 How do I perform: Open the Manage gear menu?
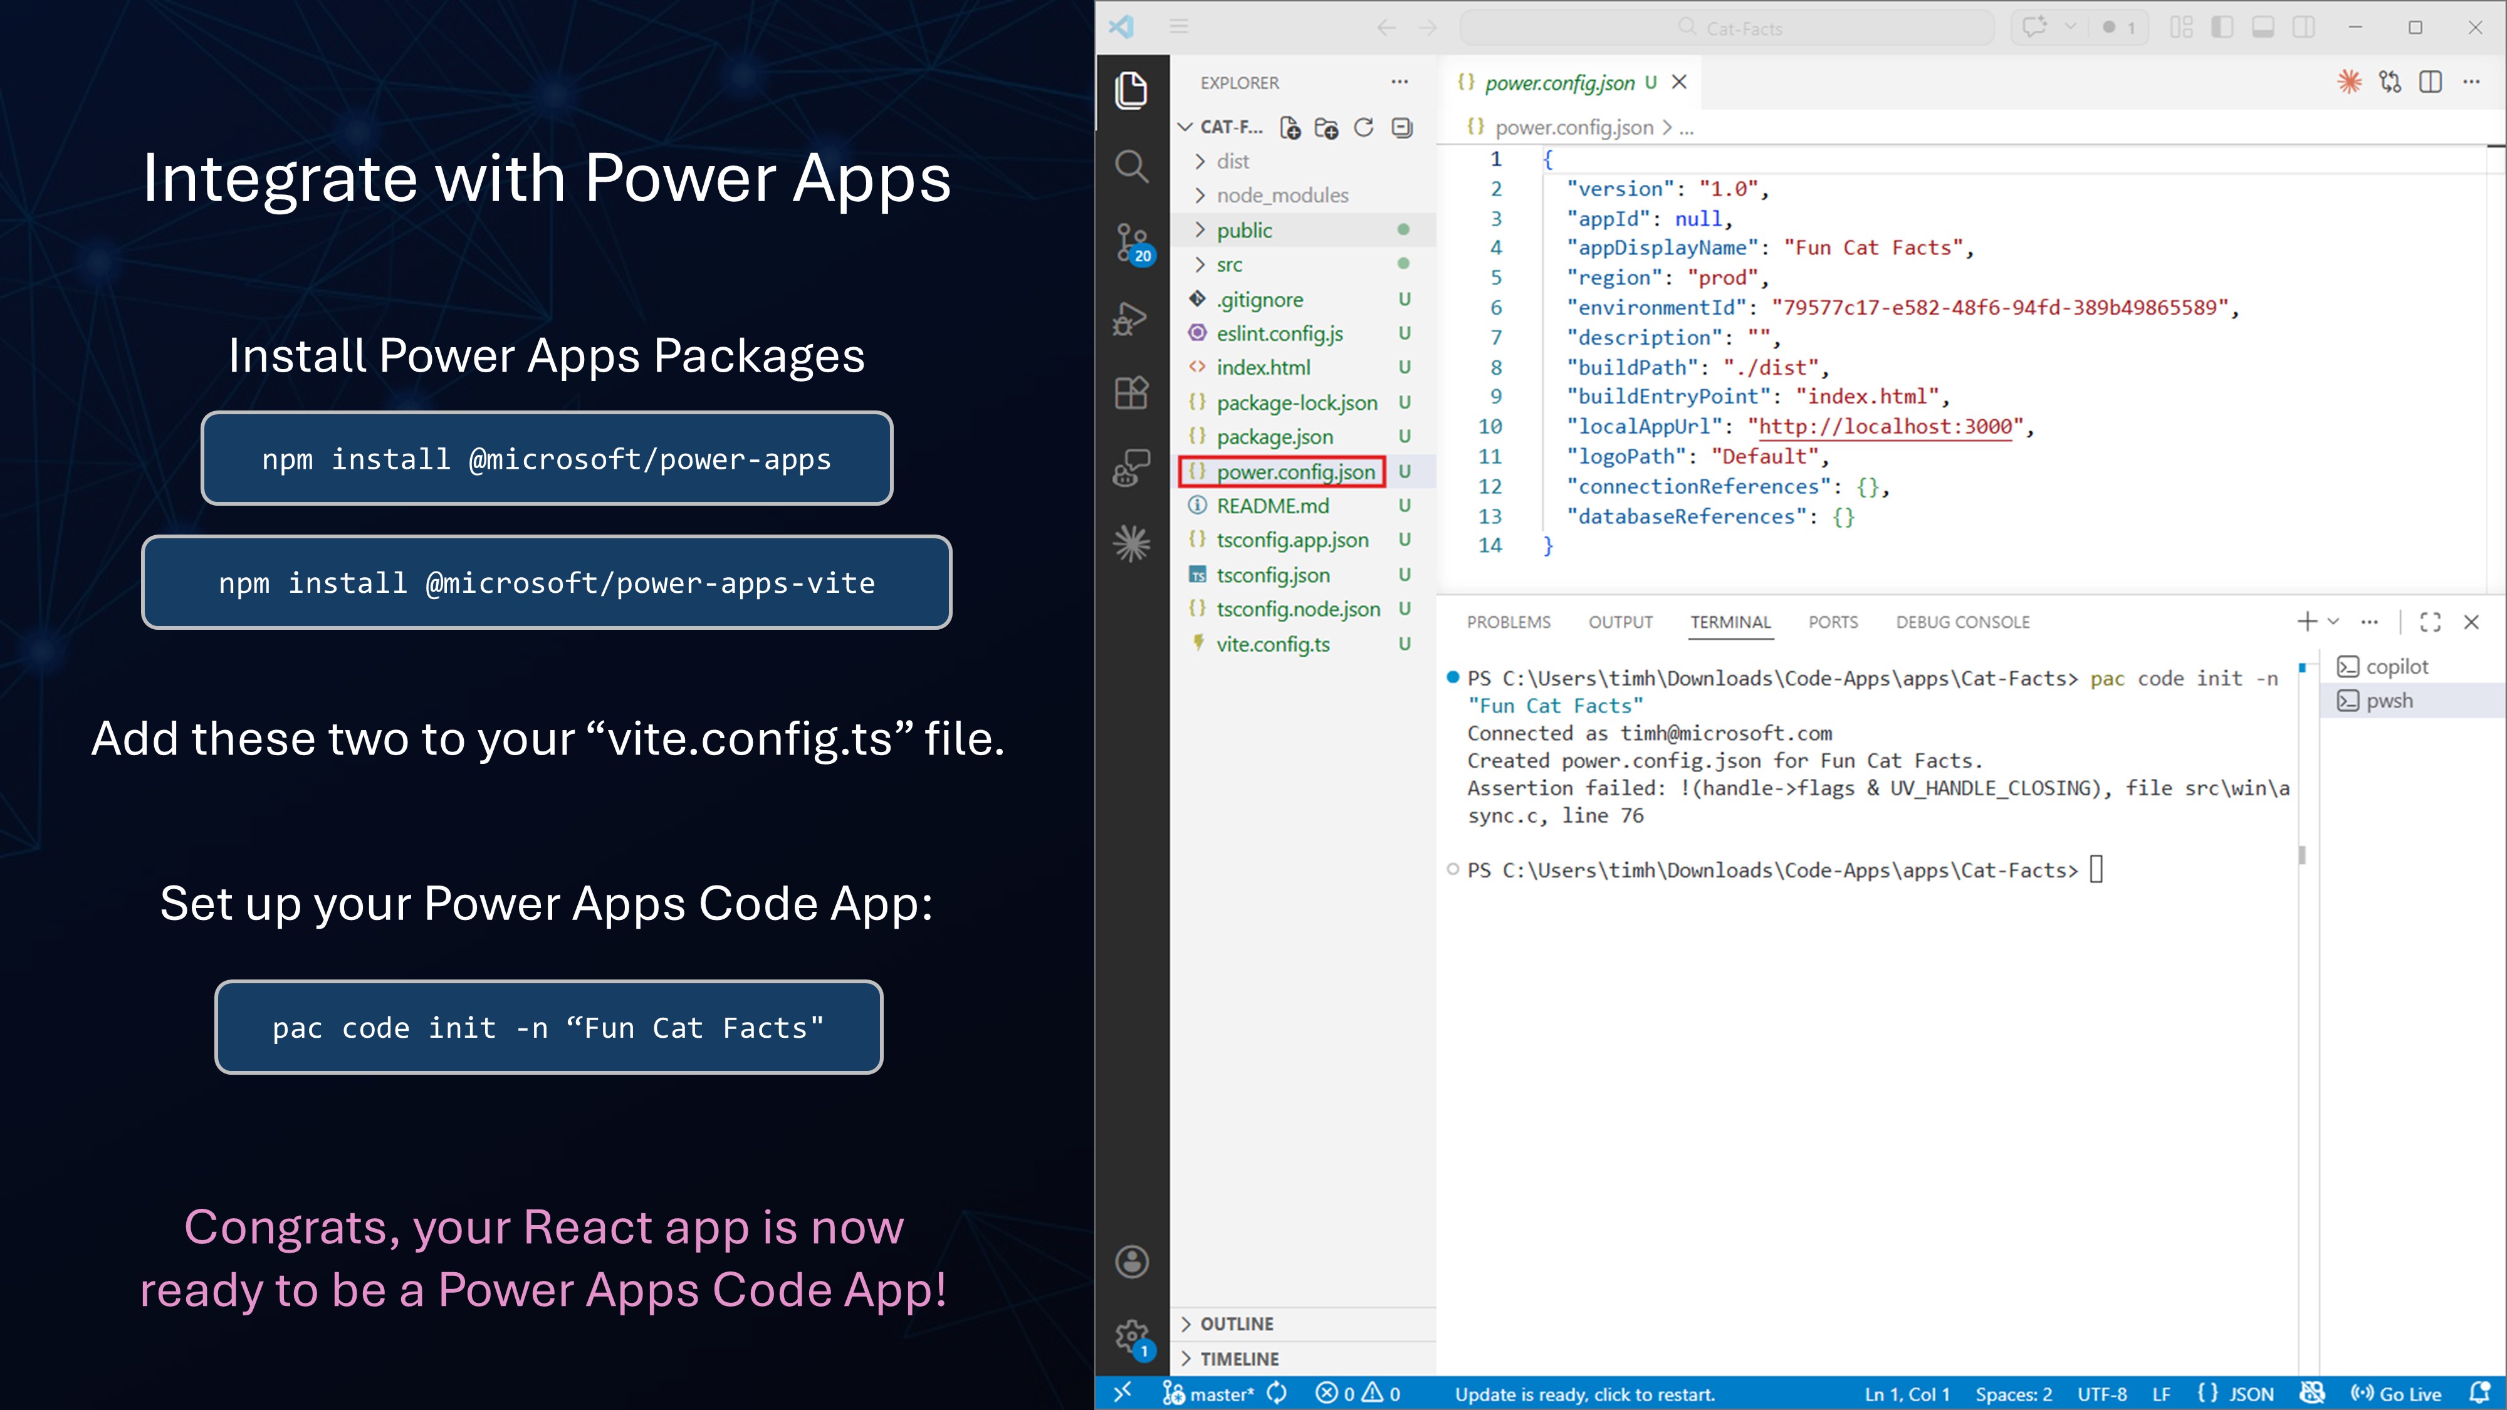pos(1133,1338)
